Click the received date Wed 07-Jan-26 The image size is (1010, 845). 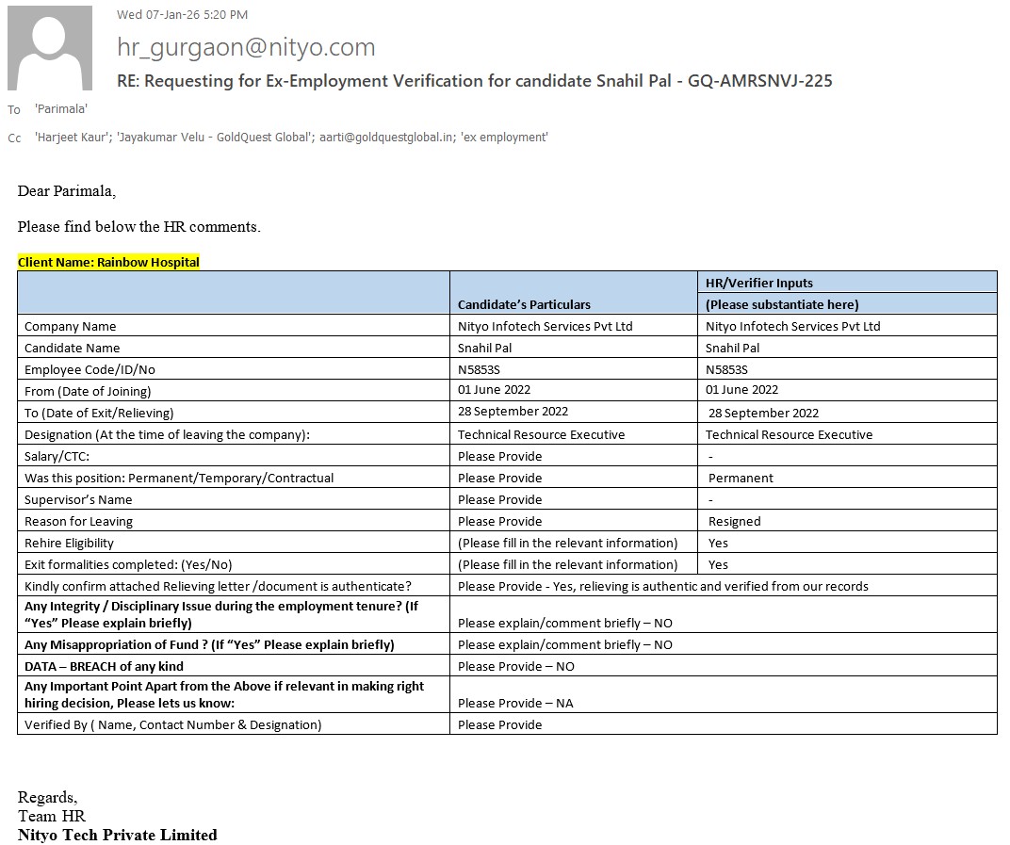click(x=156, y=14)
